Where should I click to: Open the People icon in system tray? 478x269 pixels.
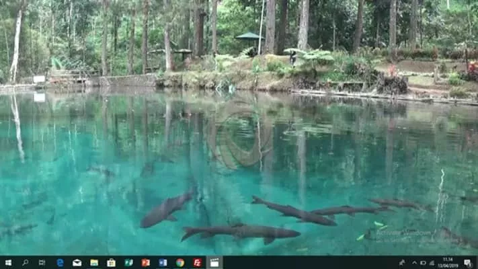pyautogui.click(x=402, y=262)
